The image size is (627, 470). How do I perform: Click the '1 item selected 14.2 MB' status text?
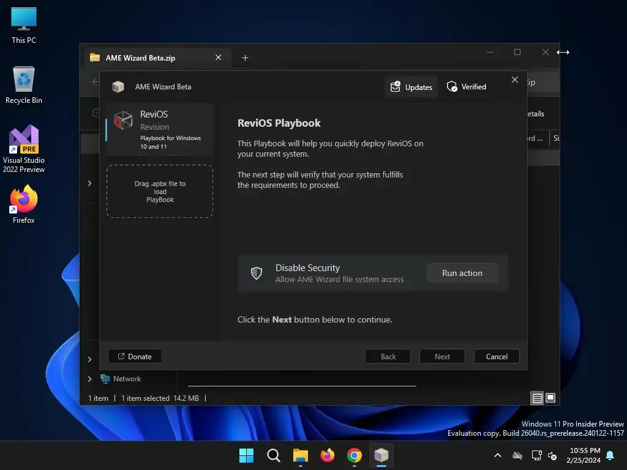click(x=160, y=398)
